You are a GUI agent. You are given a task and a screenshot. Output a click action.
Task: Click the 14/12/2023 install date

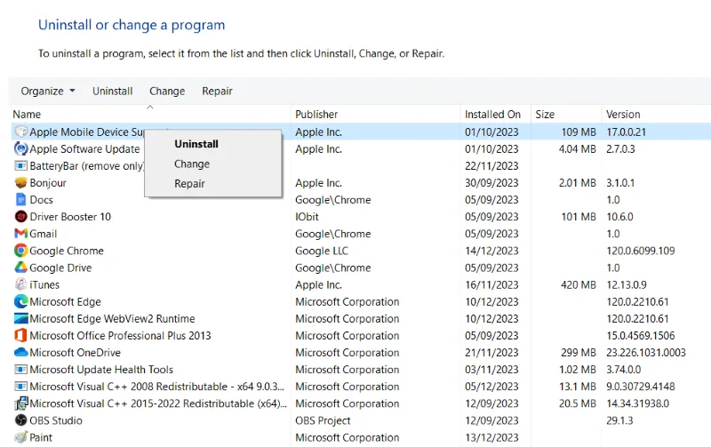click(491, 251)
